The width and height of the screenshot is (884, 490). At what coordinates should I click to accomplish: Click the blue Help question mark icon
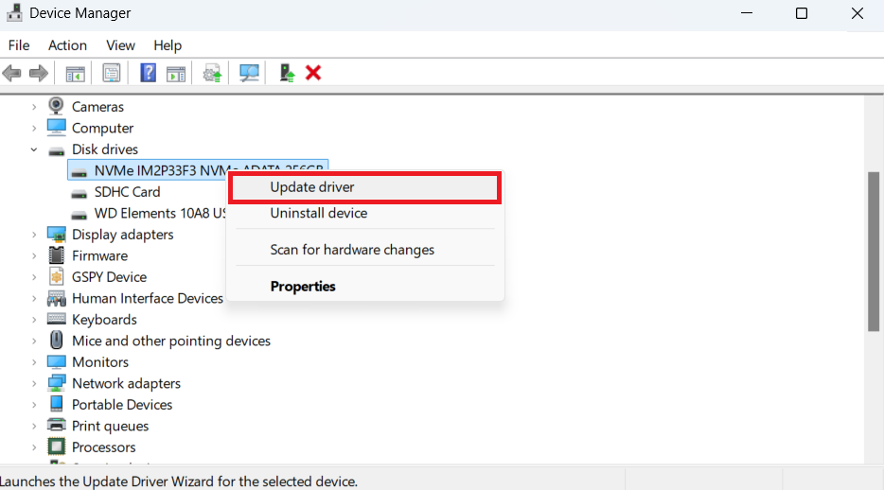148,73
